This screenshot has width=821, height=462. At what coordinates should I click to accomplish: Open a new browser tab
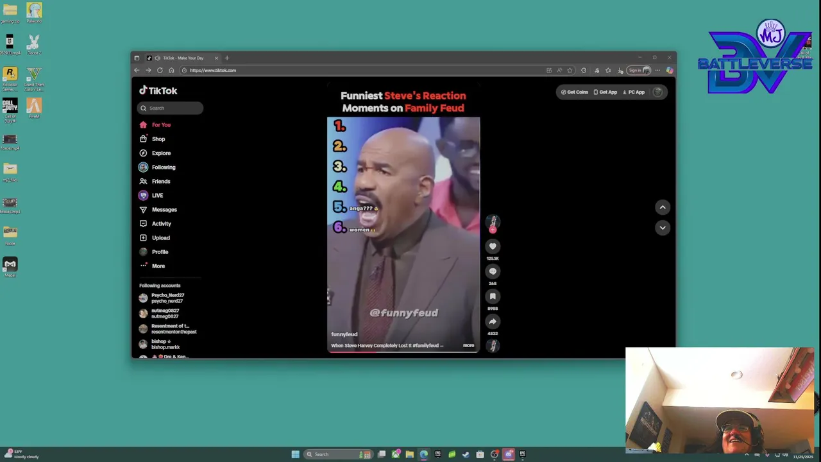(x=226, y=58)
